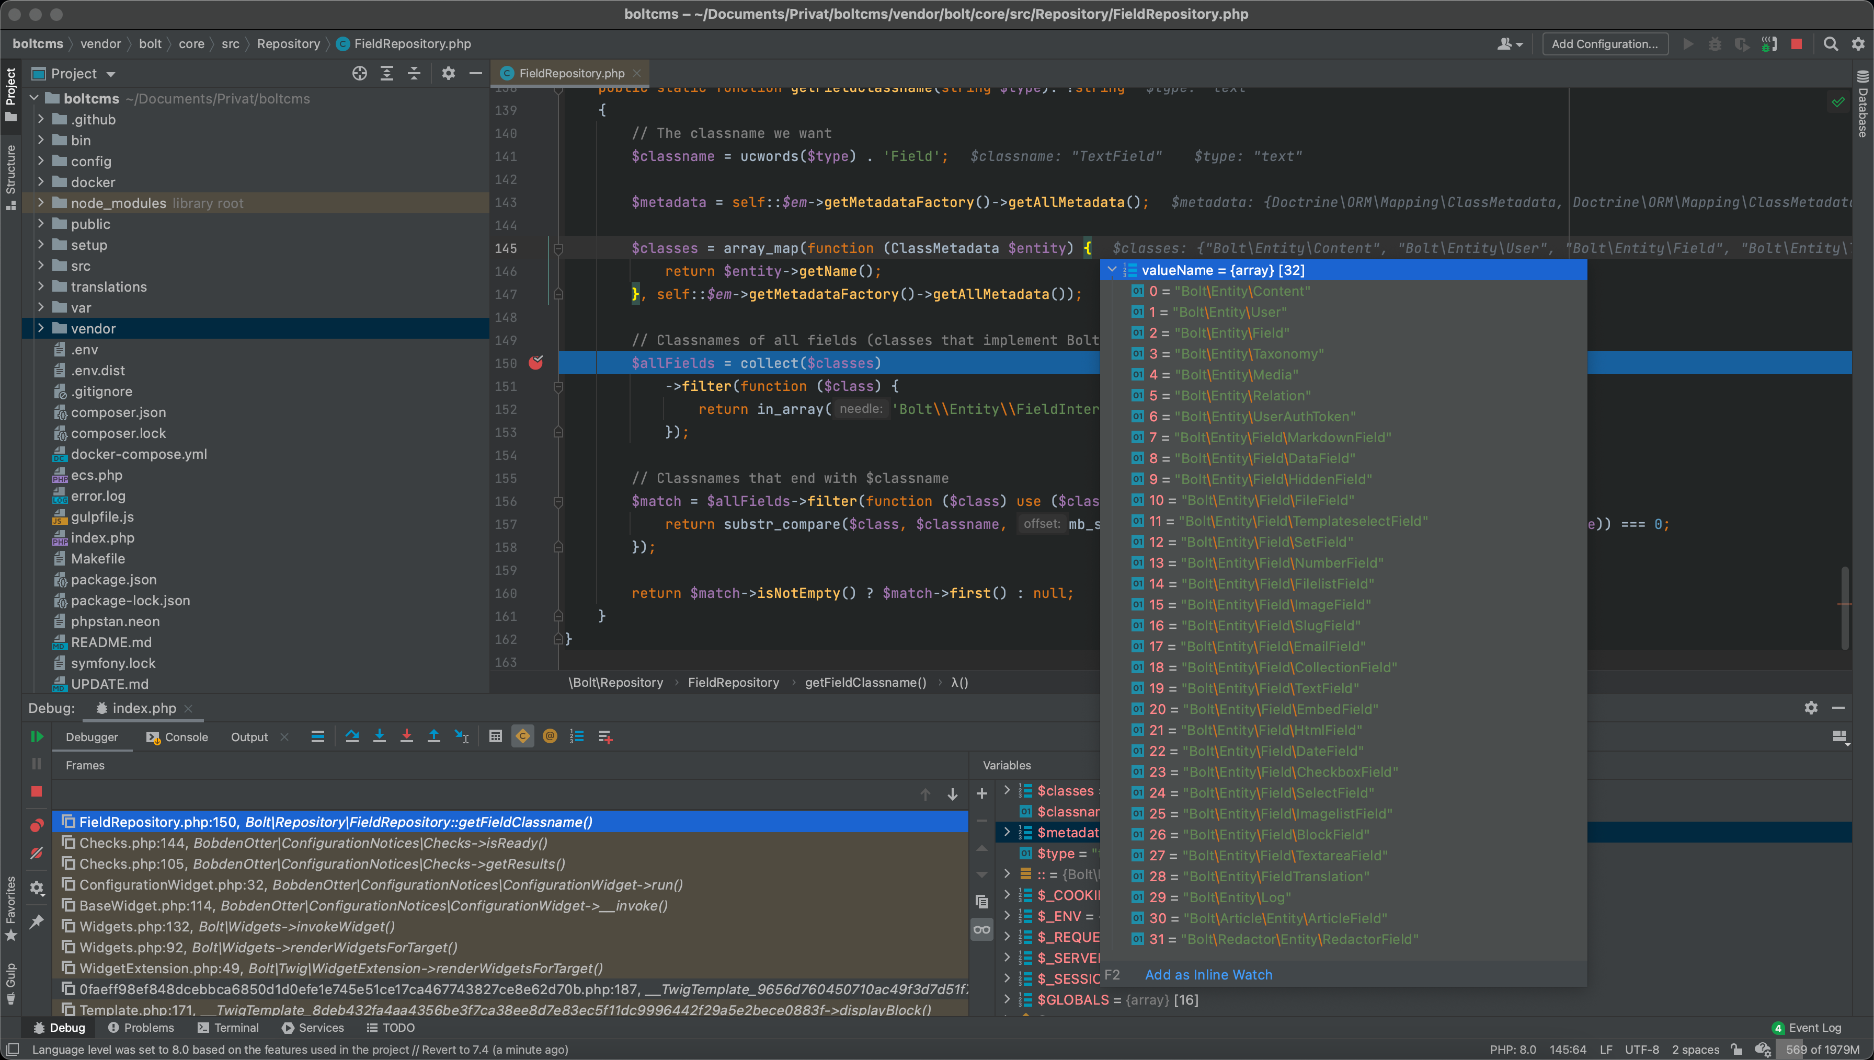This screenshot has height=1060, width=1874.
Task: Start listening for PHP debug connections
Action: 1769,44
